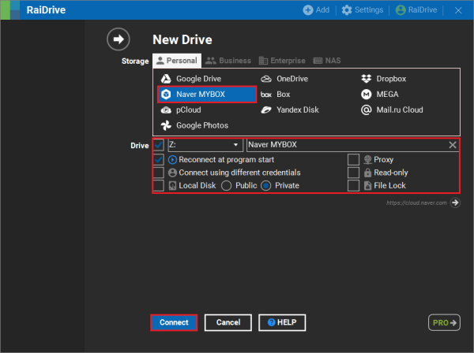Click the PRO upgrade button
474x353 pixels.
click(x=444, y=322)
